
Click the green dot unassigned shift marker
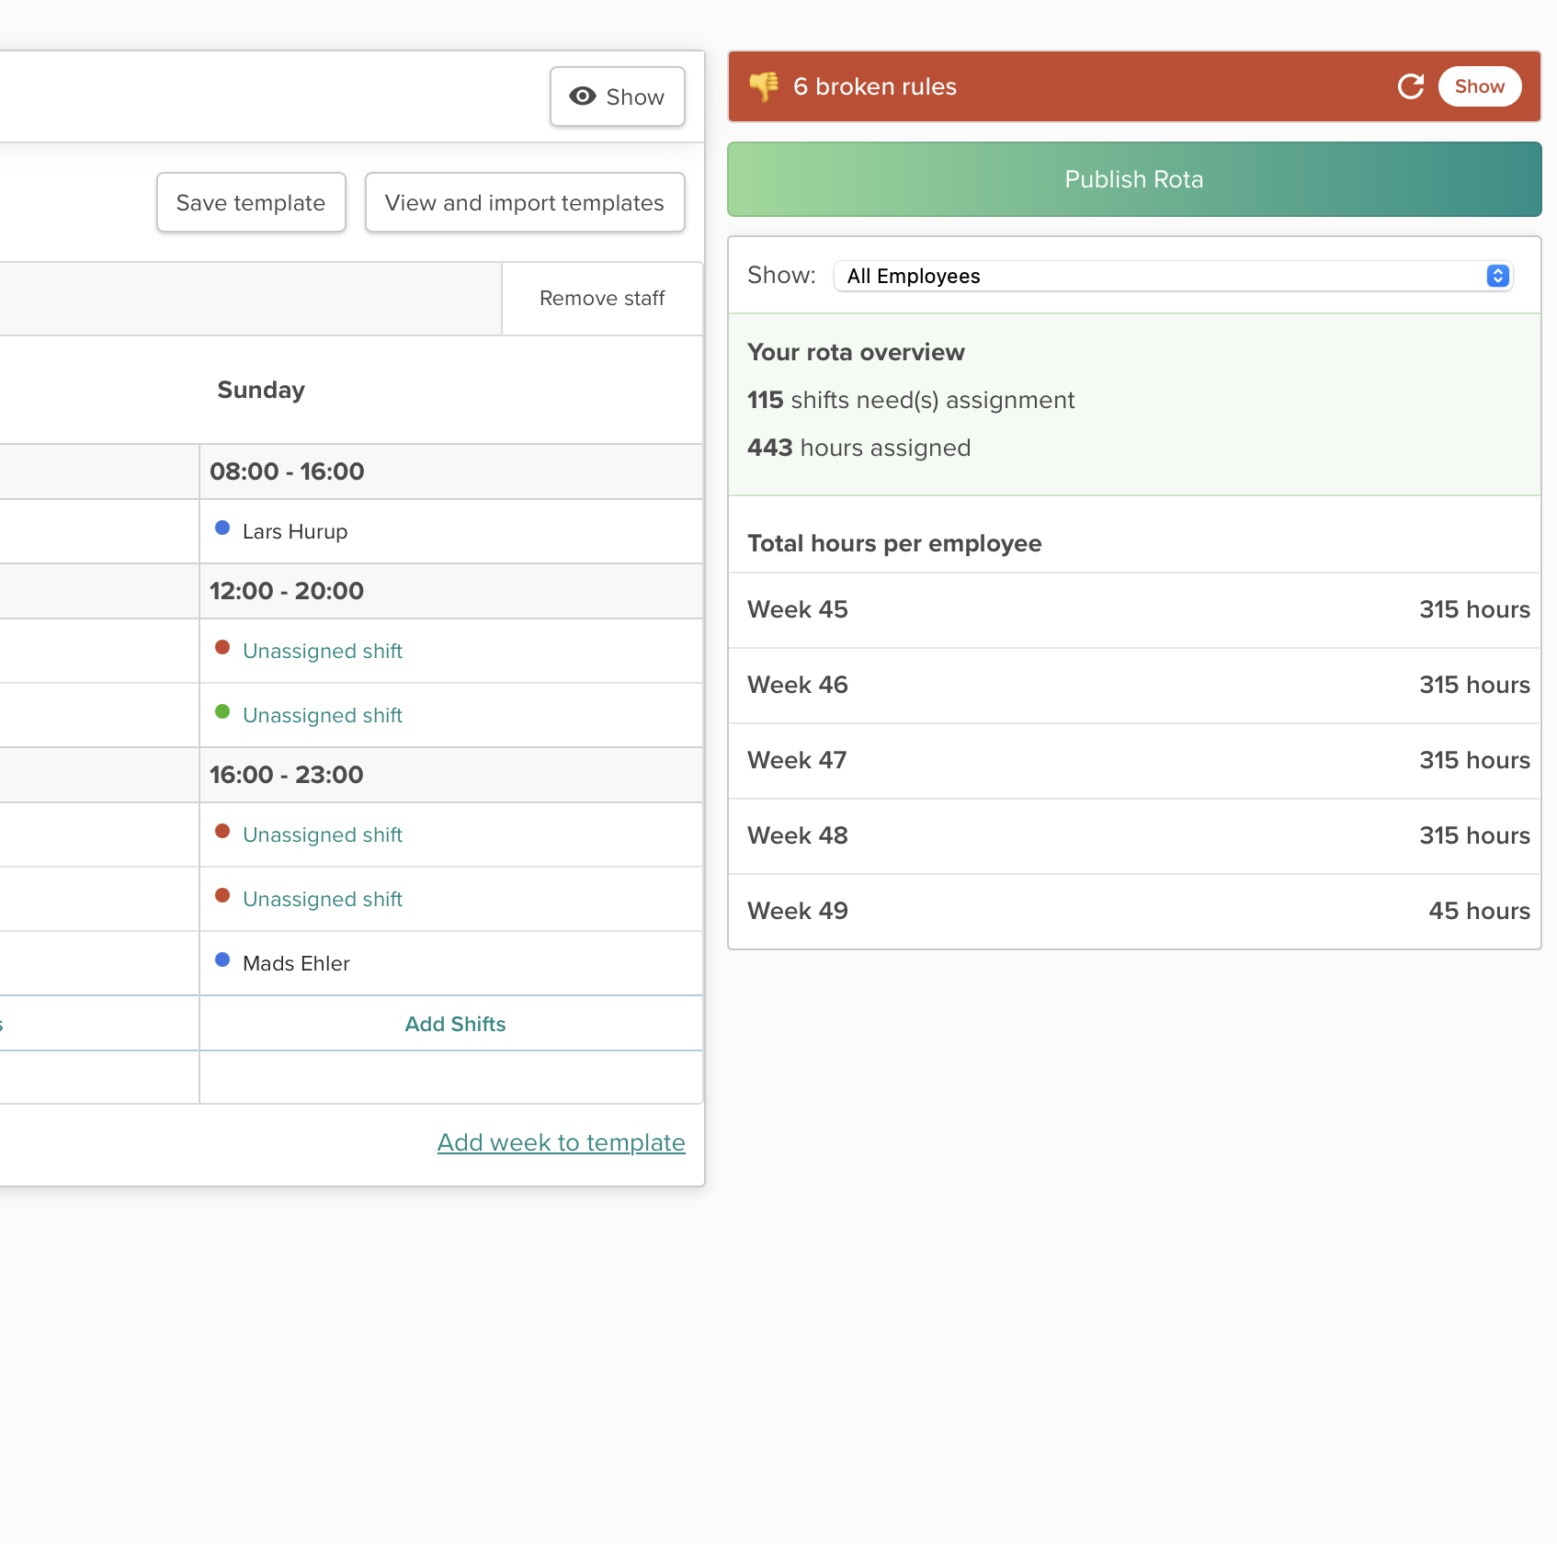[x=222, y=711]
